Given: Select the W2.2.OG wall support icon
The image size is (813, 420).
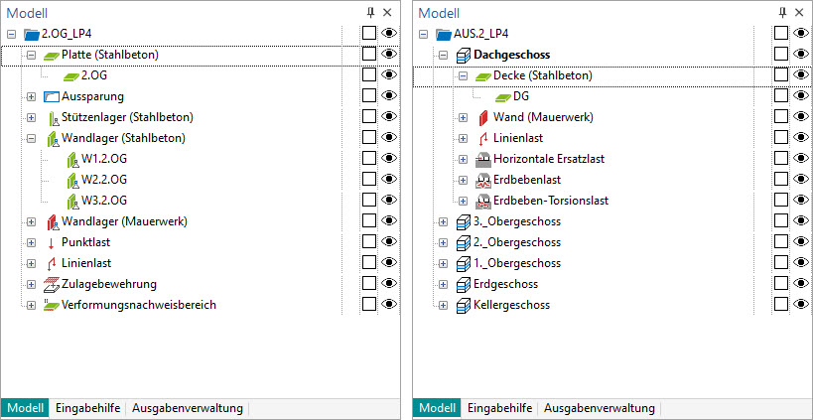Looking at the screenshot, I should tap(70, 180).
